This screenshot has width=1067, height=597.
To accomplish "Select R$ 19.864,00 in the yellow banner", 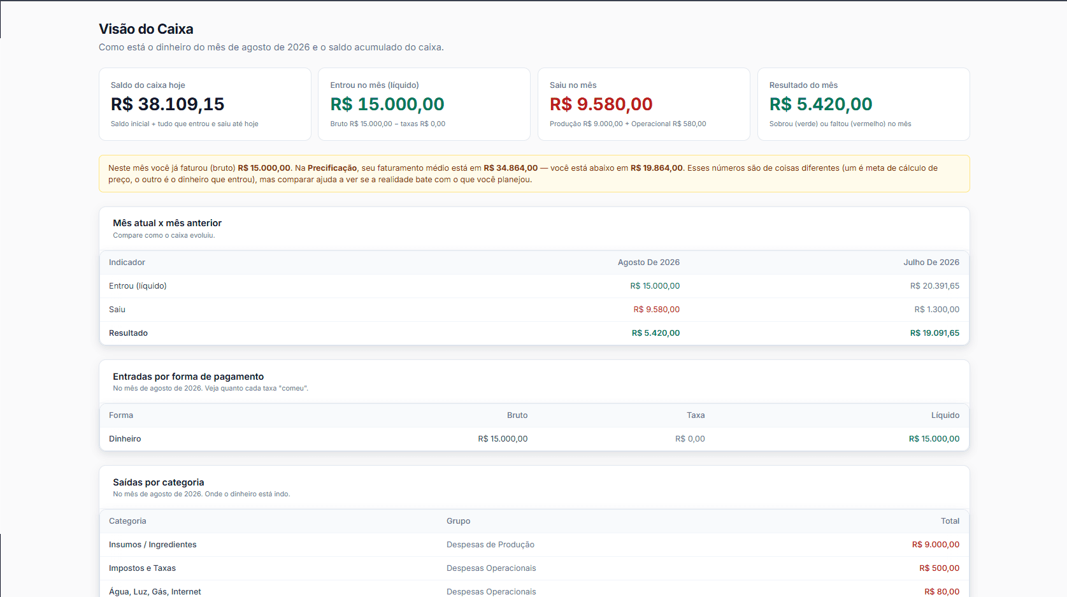I will (x=657, y=168).
